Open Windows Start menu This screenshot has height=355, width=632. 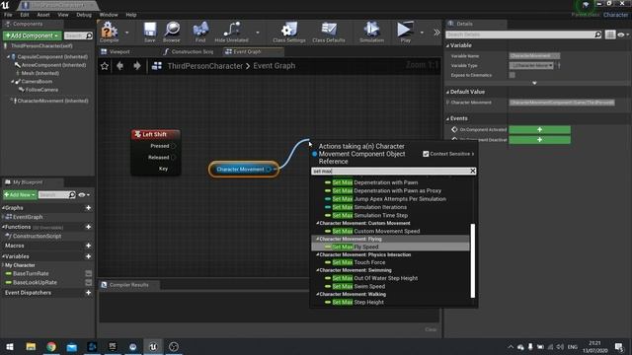tap(10, 346)
